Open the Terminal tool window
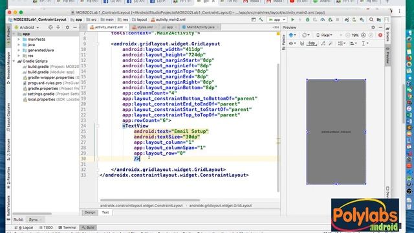The width and height of the screenshot is (414, 233). click(67, 227)
